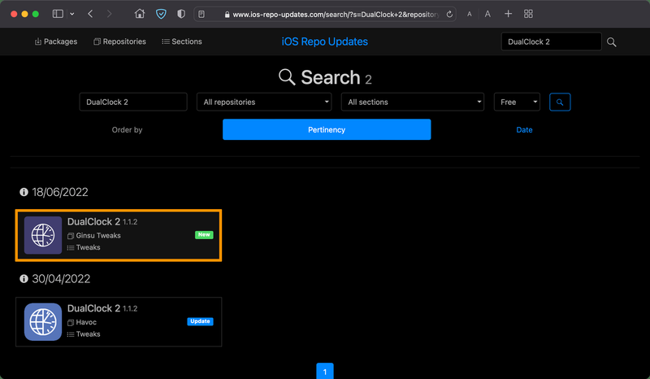Screen dimensions: 650x379
Task: Click the header magnifier search icon
Action: [x=612, y=42]
